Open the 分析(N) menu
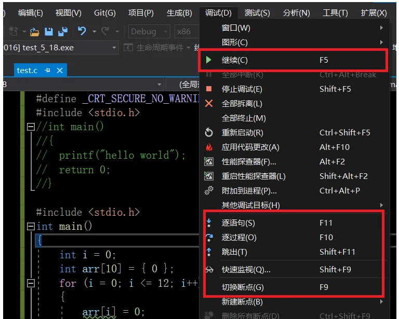 point(297,12)
